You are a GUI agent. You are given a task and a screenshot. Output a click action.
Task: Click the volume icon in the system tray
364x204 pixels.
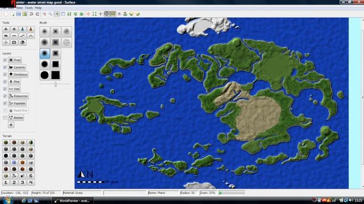pyautogui.click(x=351, y=200)
